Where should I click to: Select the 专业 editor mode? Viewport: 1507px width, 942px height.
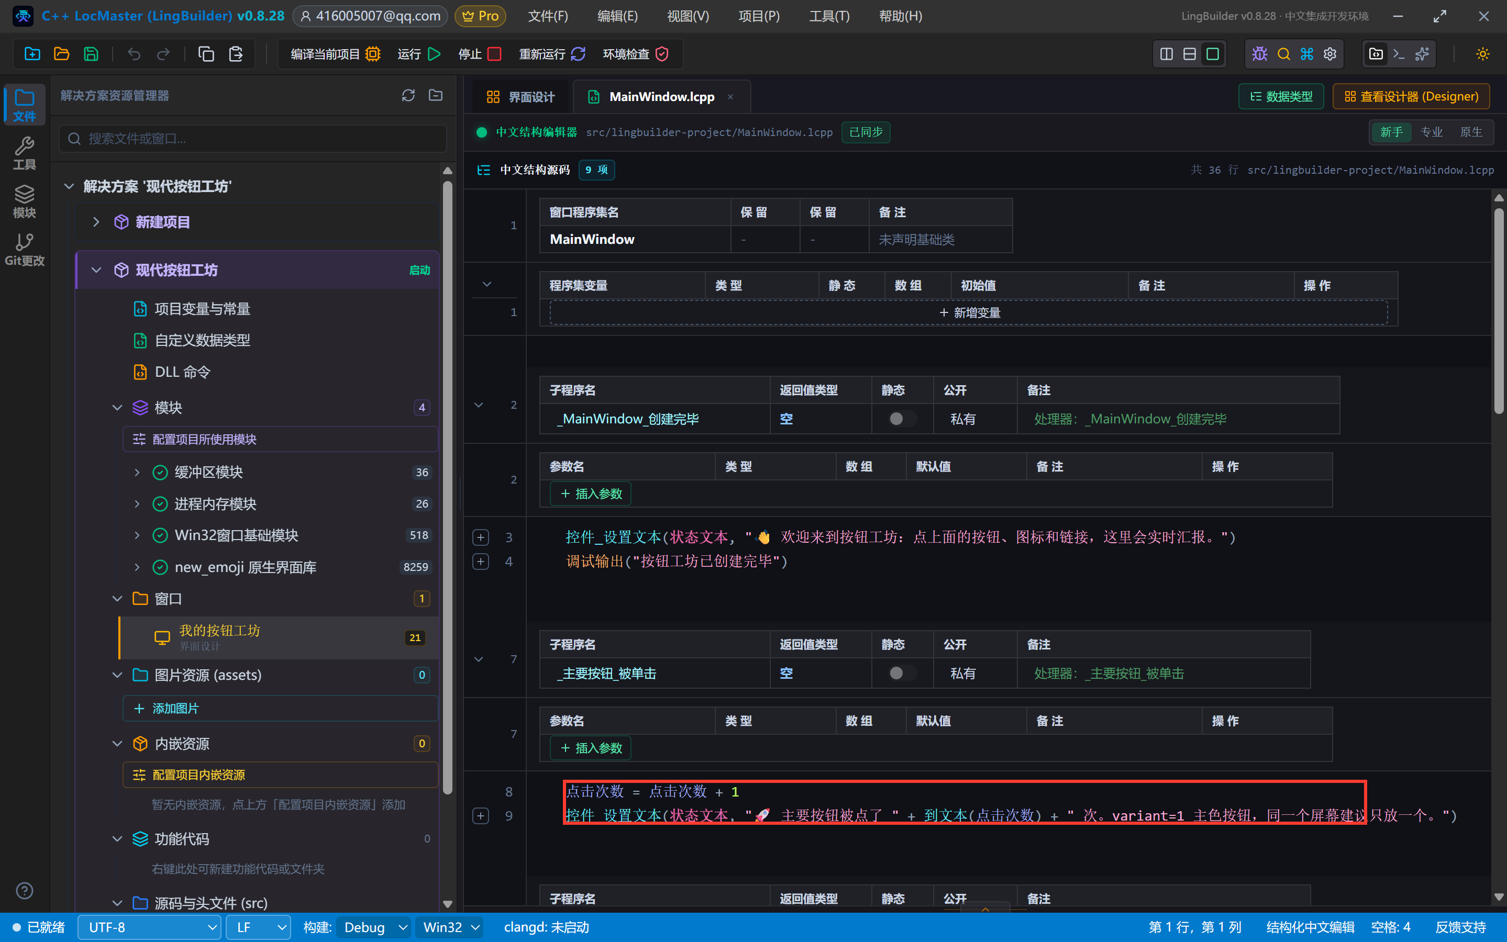[1431, 132]
